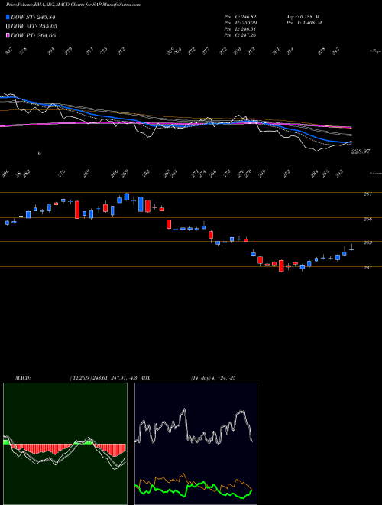Click the blue DOW ST legend swatch
This screenshot has width=382, height=505.
click(x=8, y=18)
